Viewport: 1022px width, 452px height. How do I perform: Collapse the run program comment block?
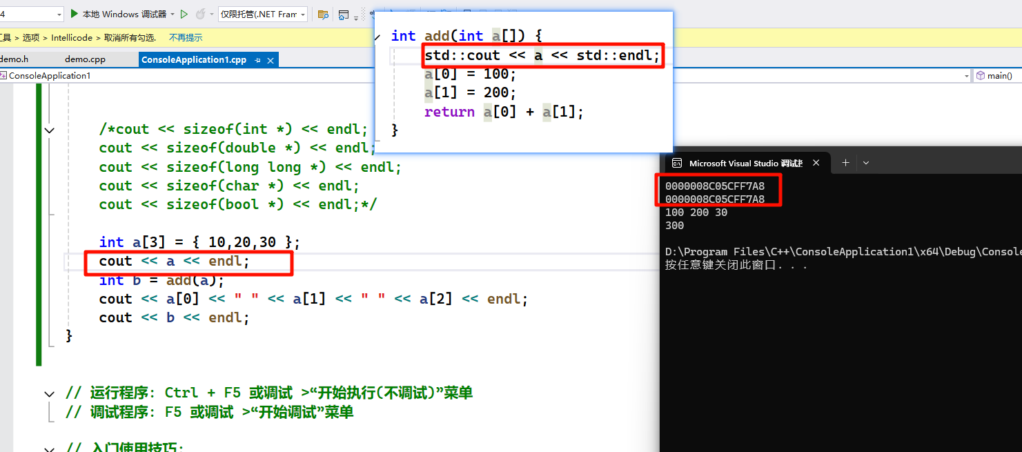point(50,394)
